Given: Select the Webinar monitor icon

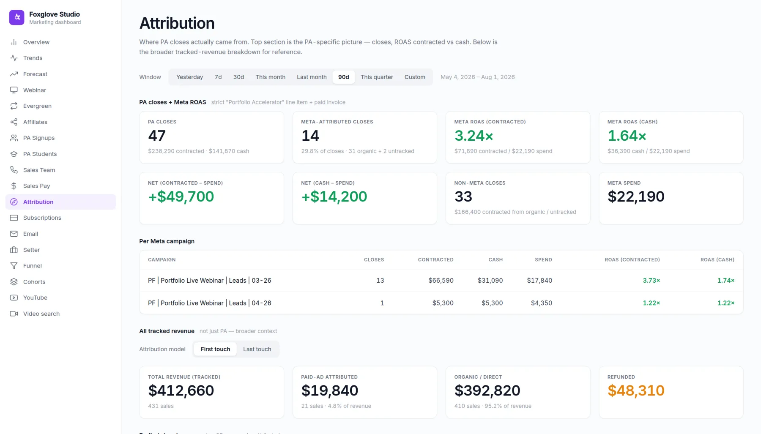Looking at the screenshot, I should pyautogui.click(x=14, y=90).
